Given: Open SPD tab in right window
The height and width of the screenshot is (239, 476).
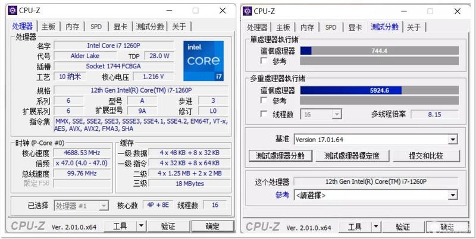Looking at the screenshot, I should click(x=331, y=27).
